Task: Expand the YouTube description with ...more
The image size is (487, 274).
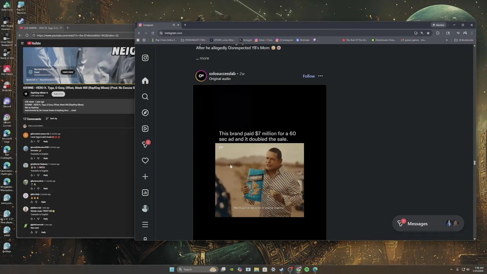Action: (x=73, y=110)
